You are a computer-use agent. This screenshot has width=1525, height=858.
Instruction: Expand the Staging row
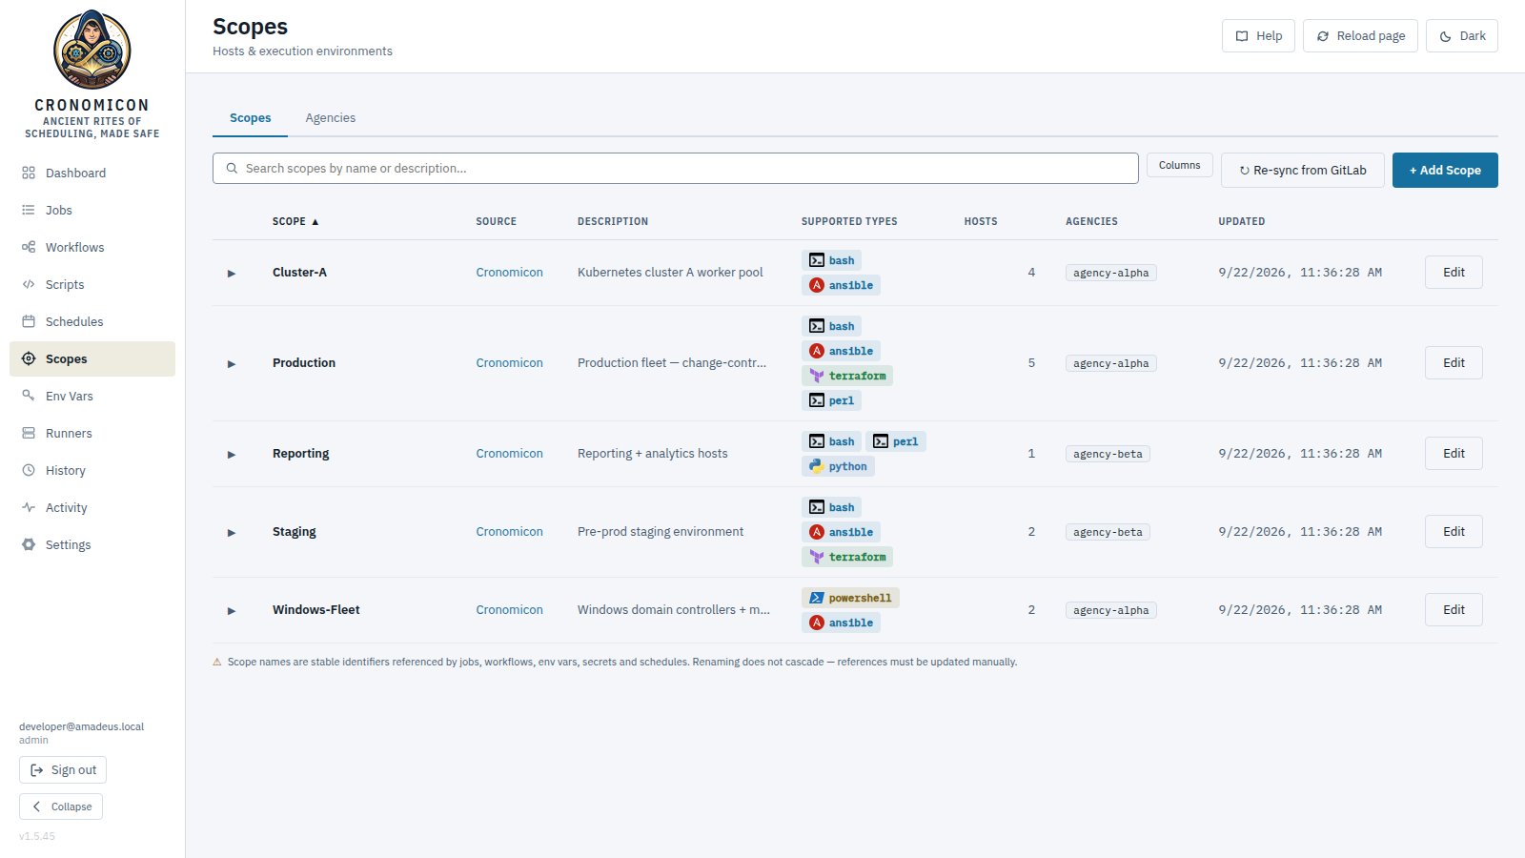pyautogui.click(x=231, y=533)
